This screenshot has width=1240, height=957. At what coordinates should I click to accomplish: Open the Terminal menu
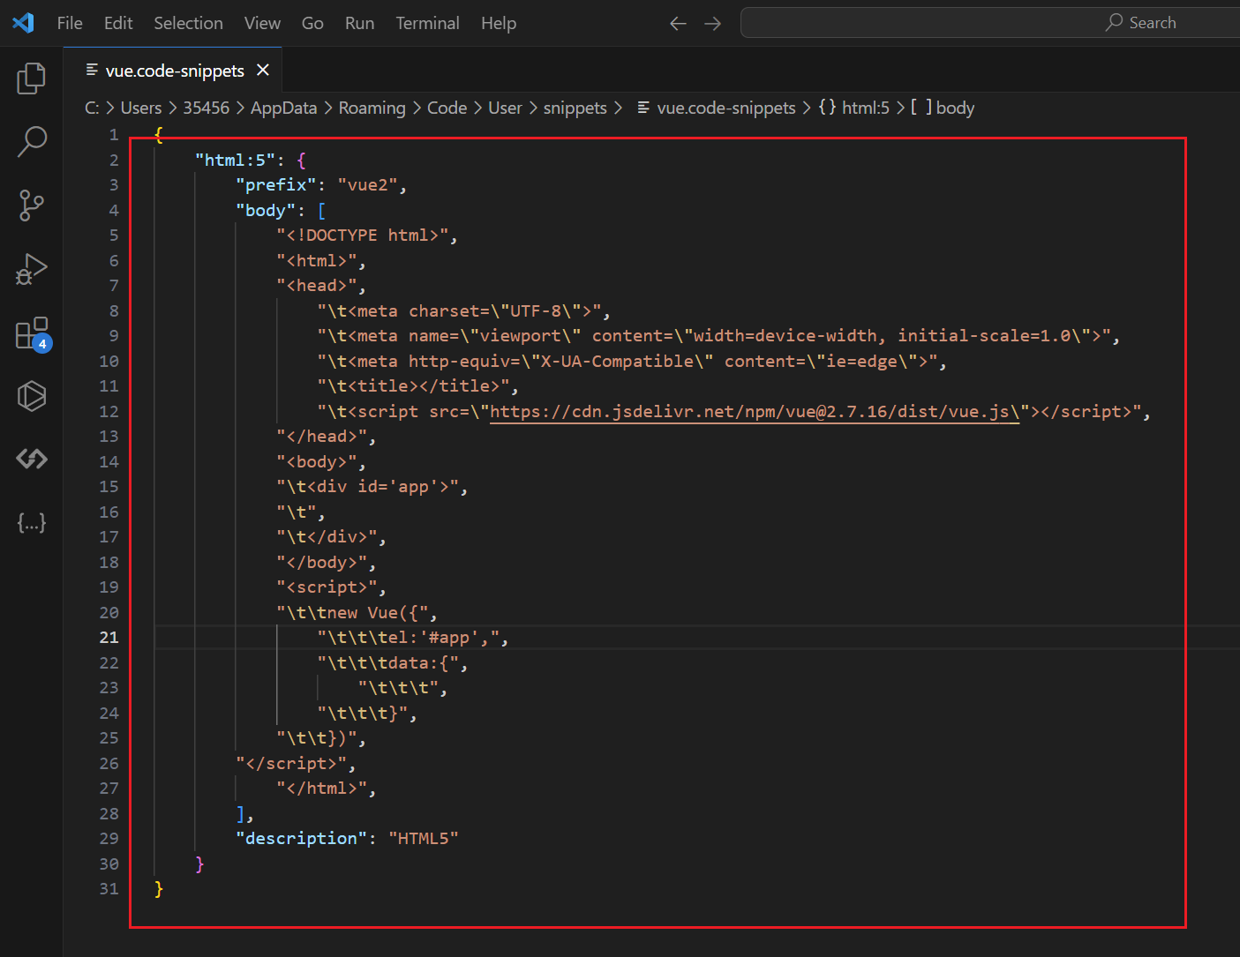(427, 23)
